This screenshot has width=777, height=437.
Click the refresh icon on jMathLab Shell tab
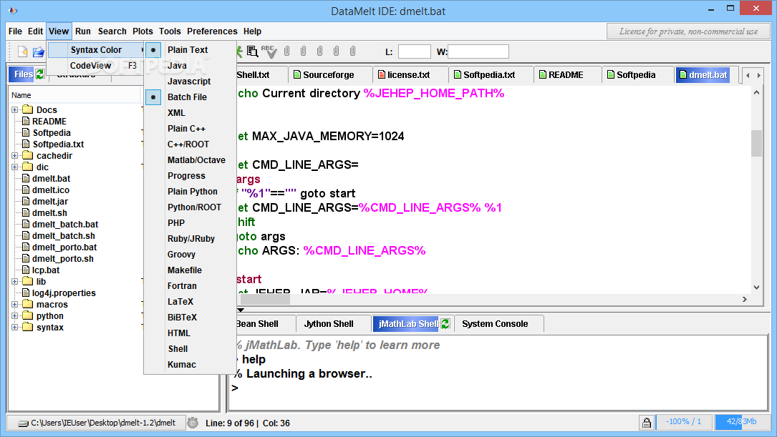coord(445,324)
